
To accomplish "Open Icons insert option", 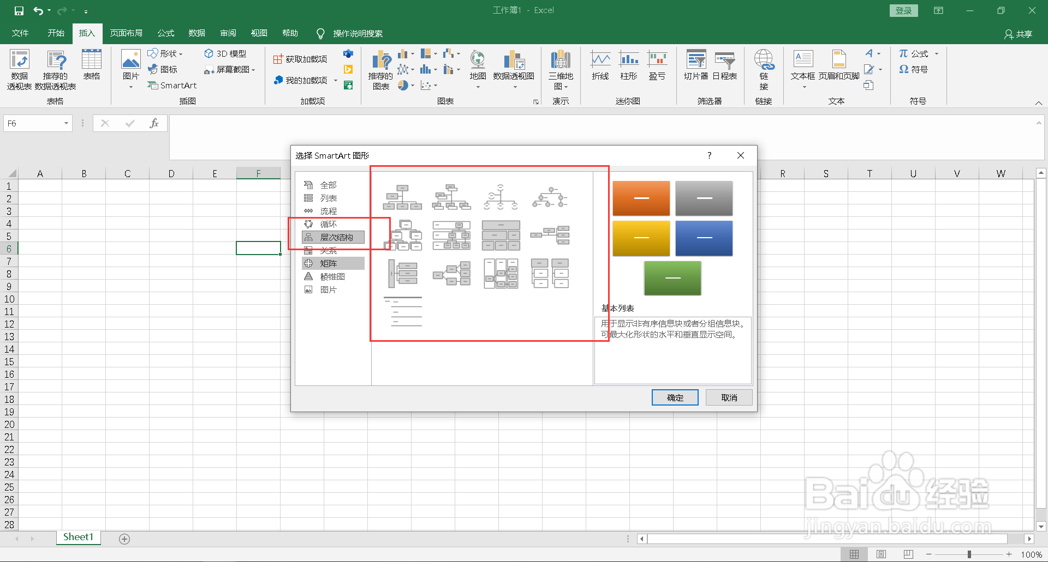I will pos(163,69).
